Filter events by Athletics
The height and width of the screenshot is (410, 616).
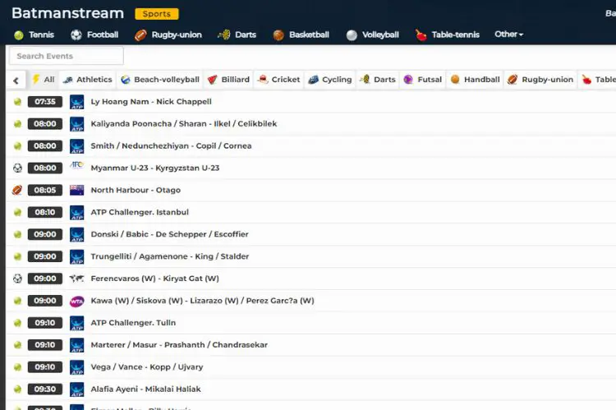tap(88, 80)
